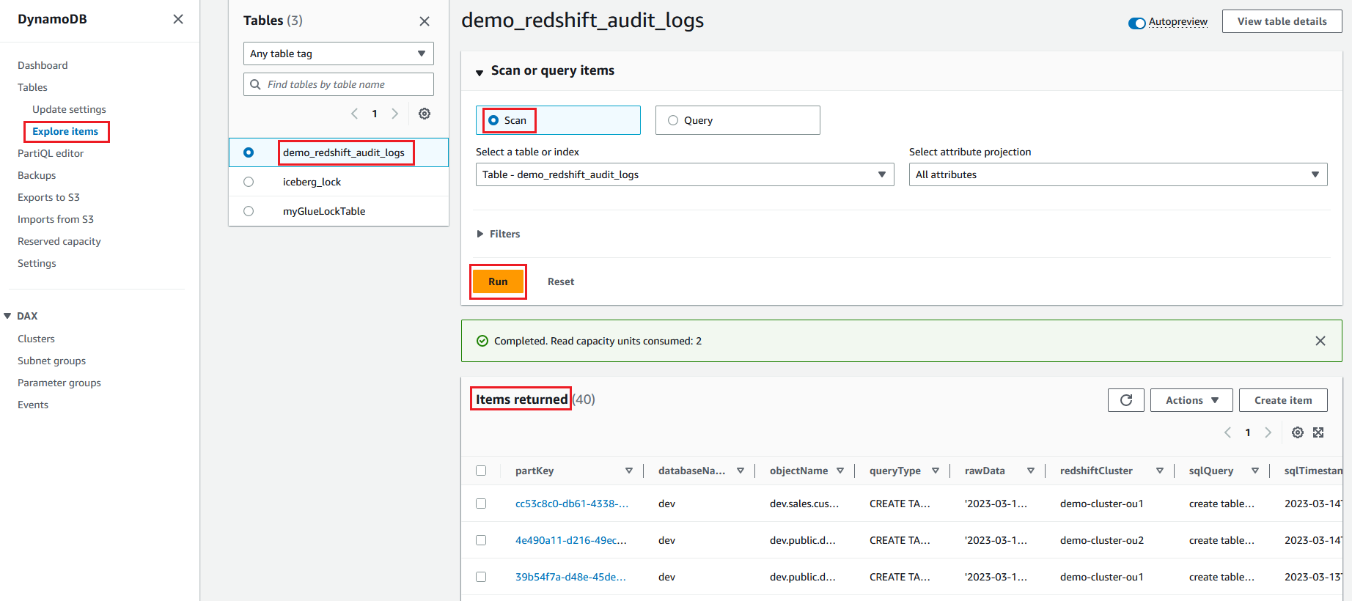Screen dimensions: 1352x601
Task: Toggle the Autopreview switch
Action: coord(1137,23)
